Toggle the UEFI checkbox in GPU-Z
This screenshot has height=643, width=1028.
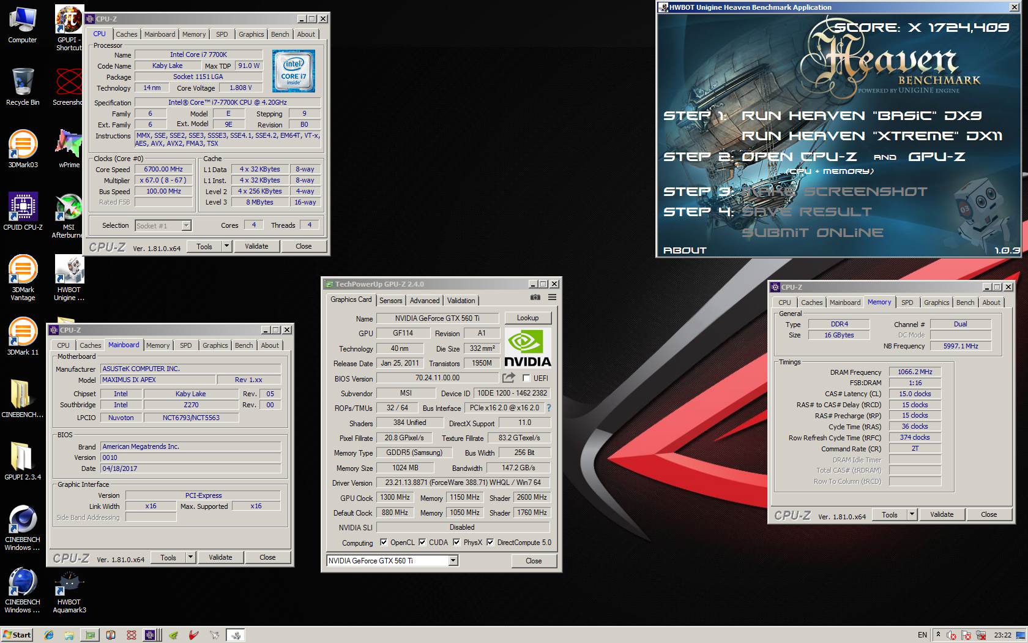point(526,378)
